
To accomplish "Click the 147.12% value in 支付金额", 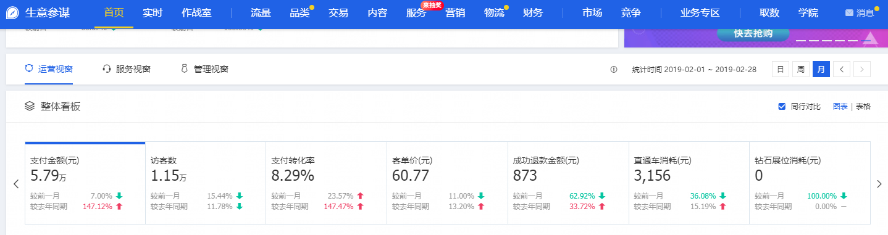I will coord(98,207).
